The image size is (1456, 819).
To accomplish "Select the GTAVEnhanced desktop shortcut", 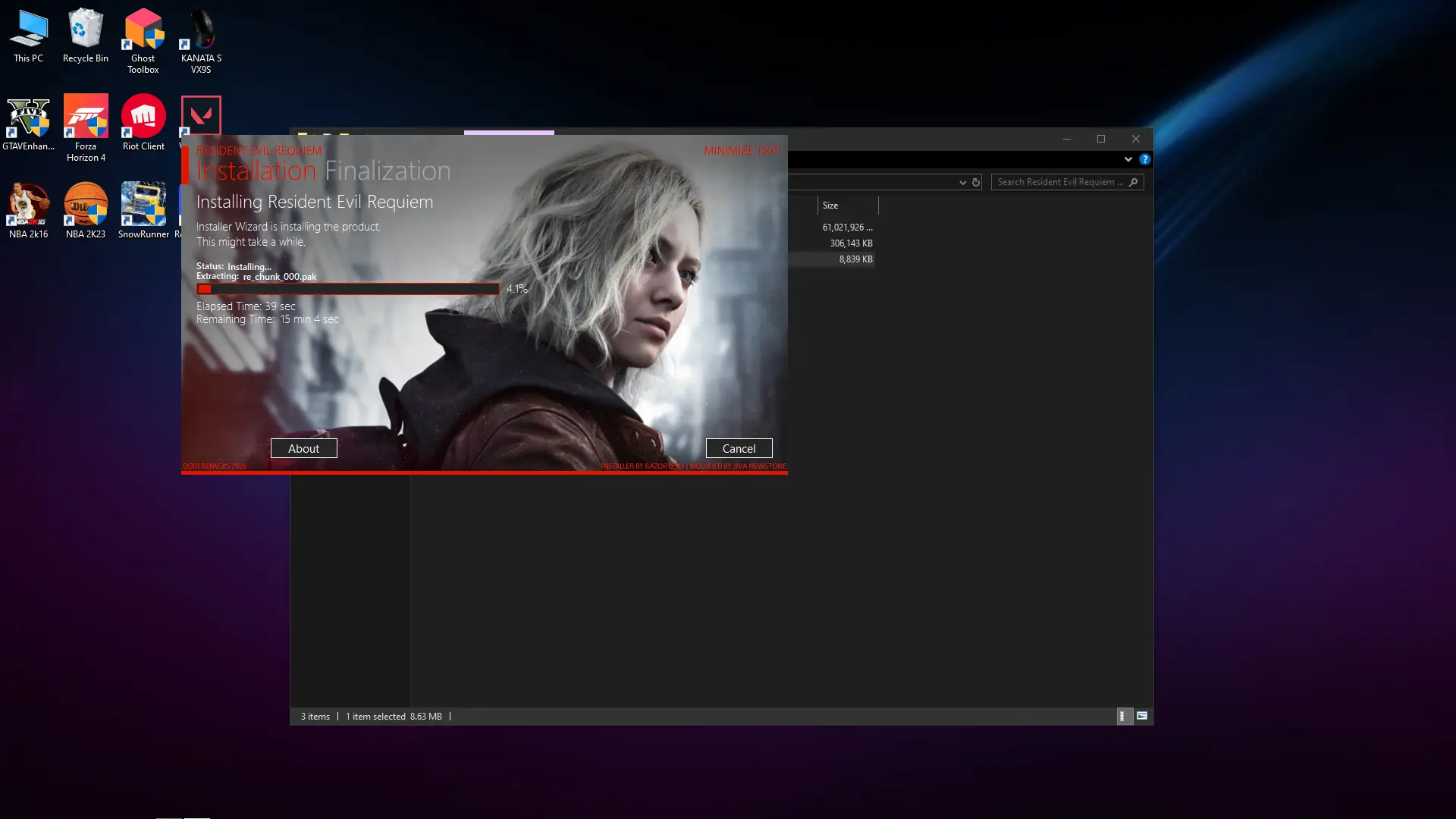I will click(x=29, y=124).
